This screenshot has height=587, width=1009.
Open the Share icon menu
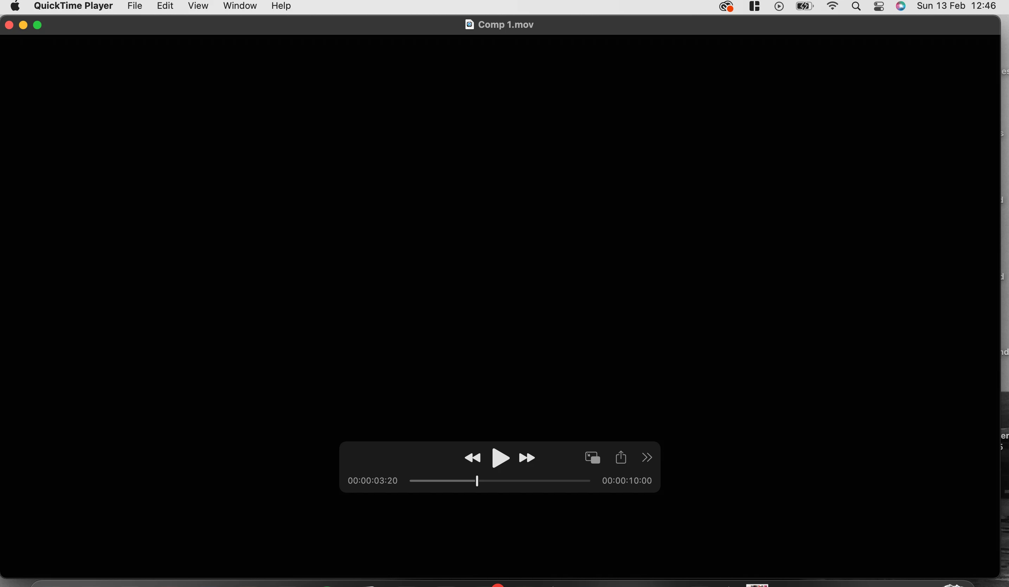tap(621, 457)
